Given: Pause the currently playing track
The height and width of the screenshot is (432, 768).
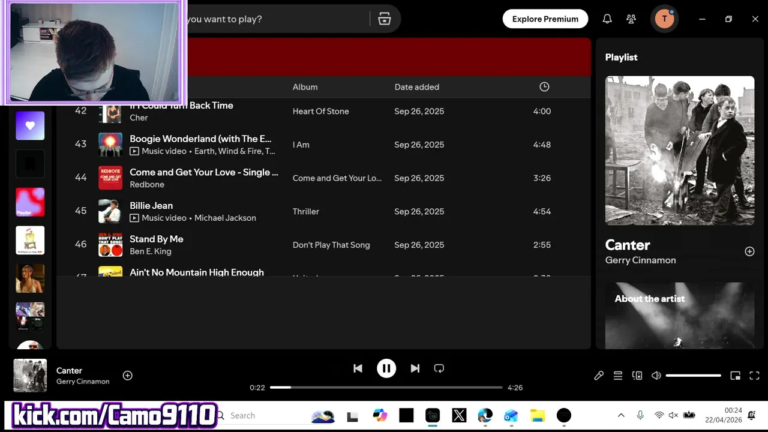Looking at the screenshot, I should [x=386, y=368].
